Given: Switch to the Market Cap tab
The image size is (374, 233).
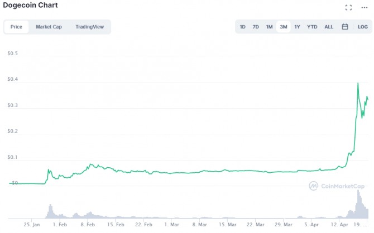Looking at the screenshot, I should [49, 27].
